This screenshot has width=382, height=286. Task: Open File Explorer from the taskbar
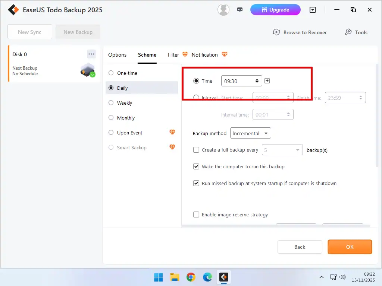175,277
